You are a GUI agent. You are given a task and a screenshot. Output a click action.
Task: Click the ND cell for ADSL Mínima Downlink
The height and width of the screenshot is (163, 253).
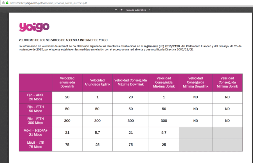click(x=196, y=97)
